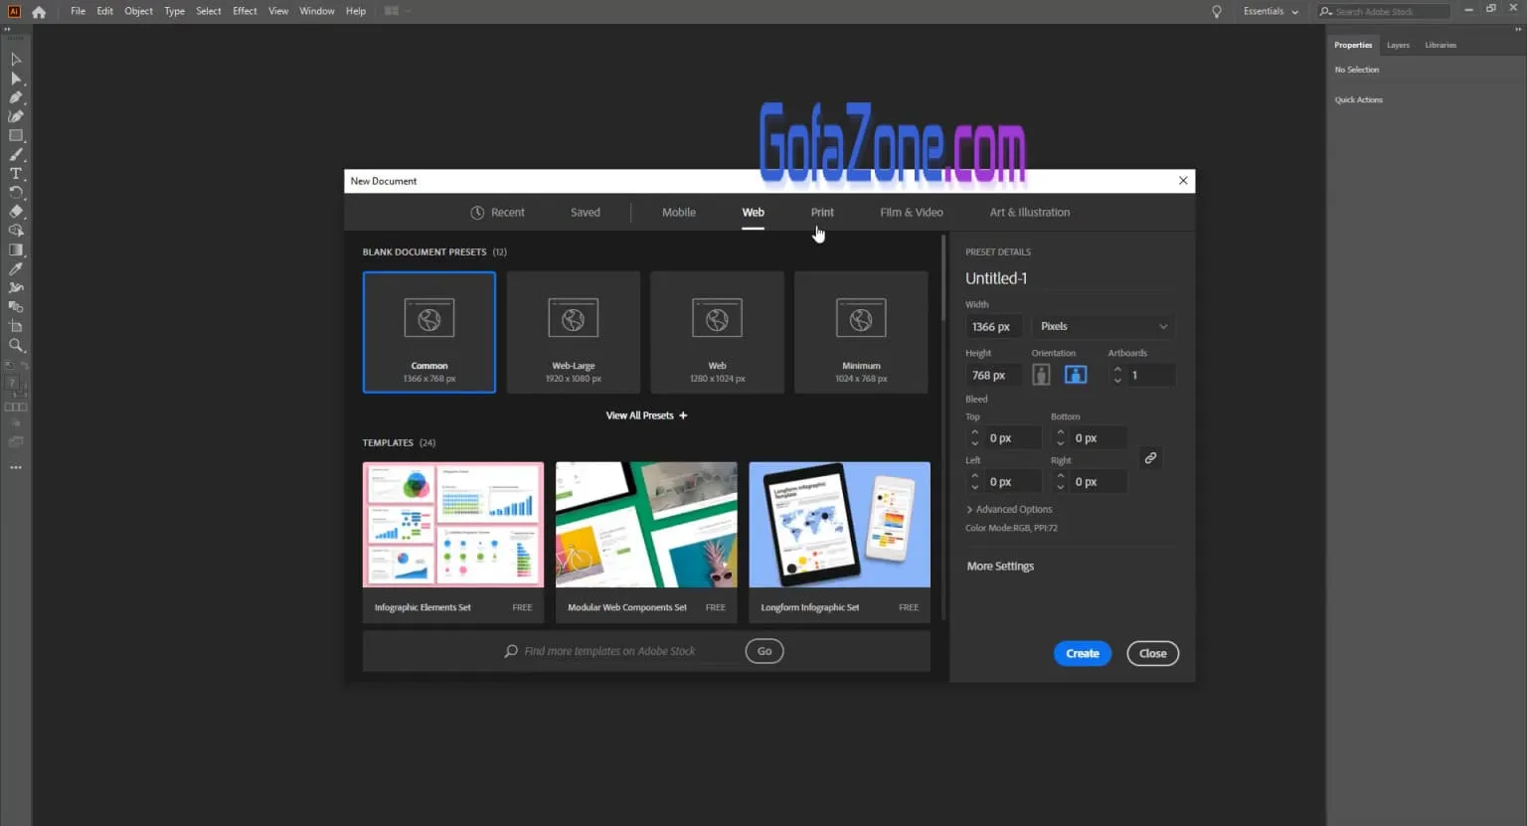The width and height of the screenshot is (1527, 826).
Task: Click the Height input field
Action: point(993,375)
